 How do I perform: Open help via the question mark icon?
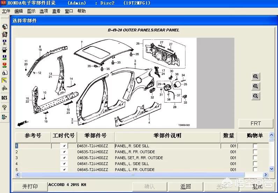5,107
